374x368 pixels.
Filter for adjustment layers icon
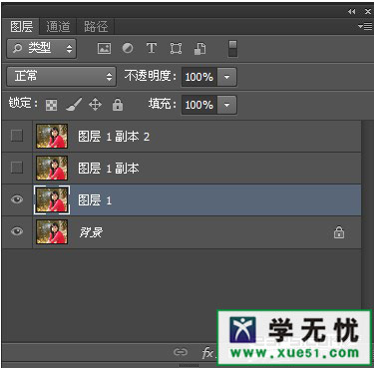tap(128, 49)
